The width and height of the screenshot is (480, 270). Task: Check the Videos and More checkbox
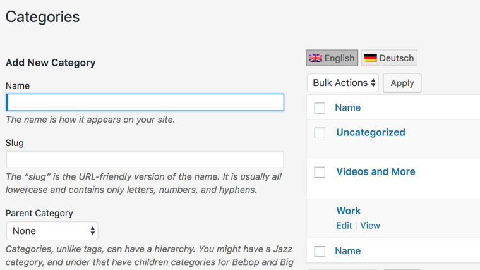tap(320, 172)
